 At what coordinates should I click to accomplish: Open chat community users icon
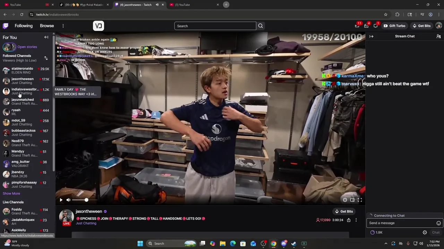pyautogui.click(x=438, y=36)
